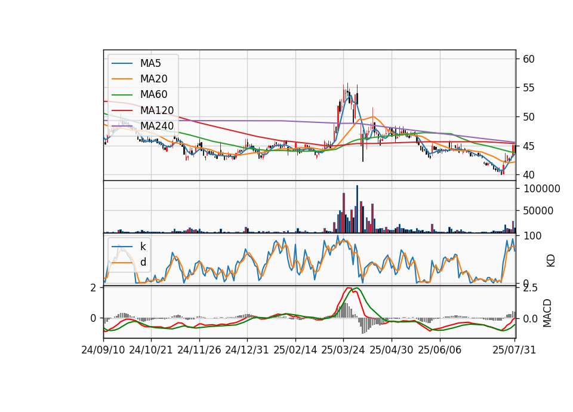Image resolution: width=573 pixels, height=412 pixels.
Task: Click the MACD right axis value 2.5
Action: pos(530,288)
